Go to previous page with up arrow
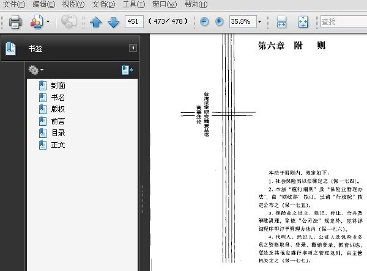Viewport: 367px width, 271px height. click(x=96, y=22)
